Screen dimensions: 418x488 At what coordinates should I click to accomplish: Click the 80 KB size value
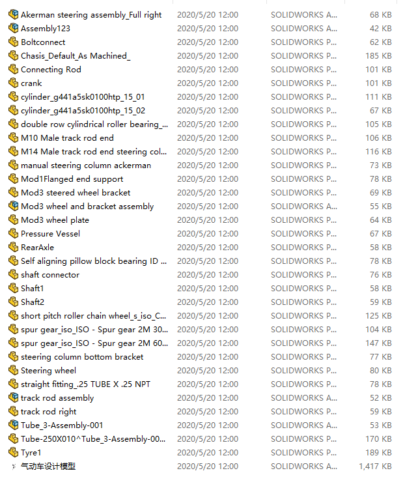[381, 370]
